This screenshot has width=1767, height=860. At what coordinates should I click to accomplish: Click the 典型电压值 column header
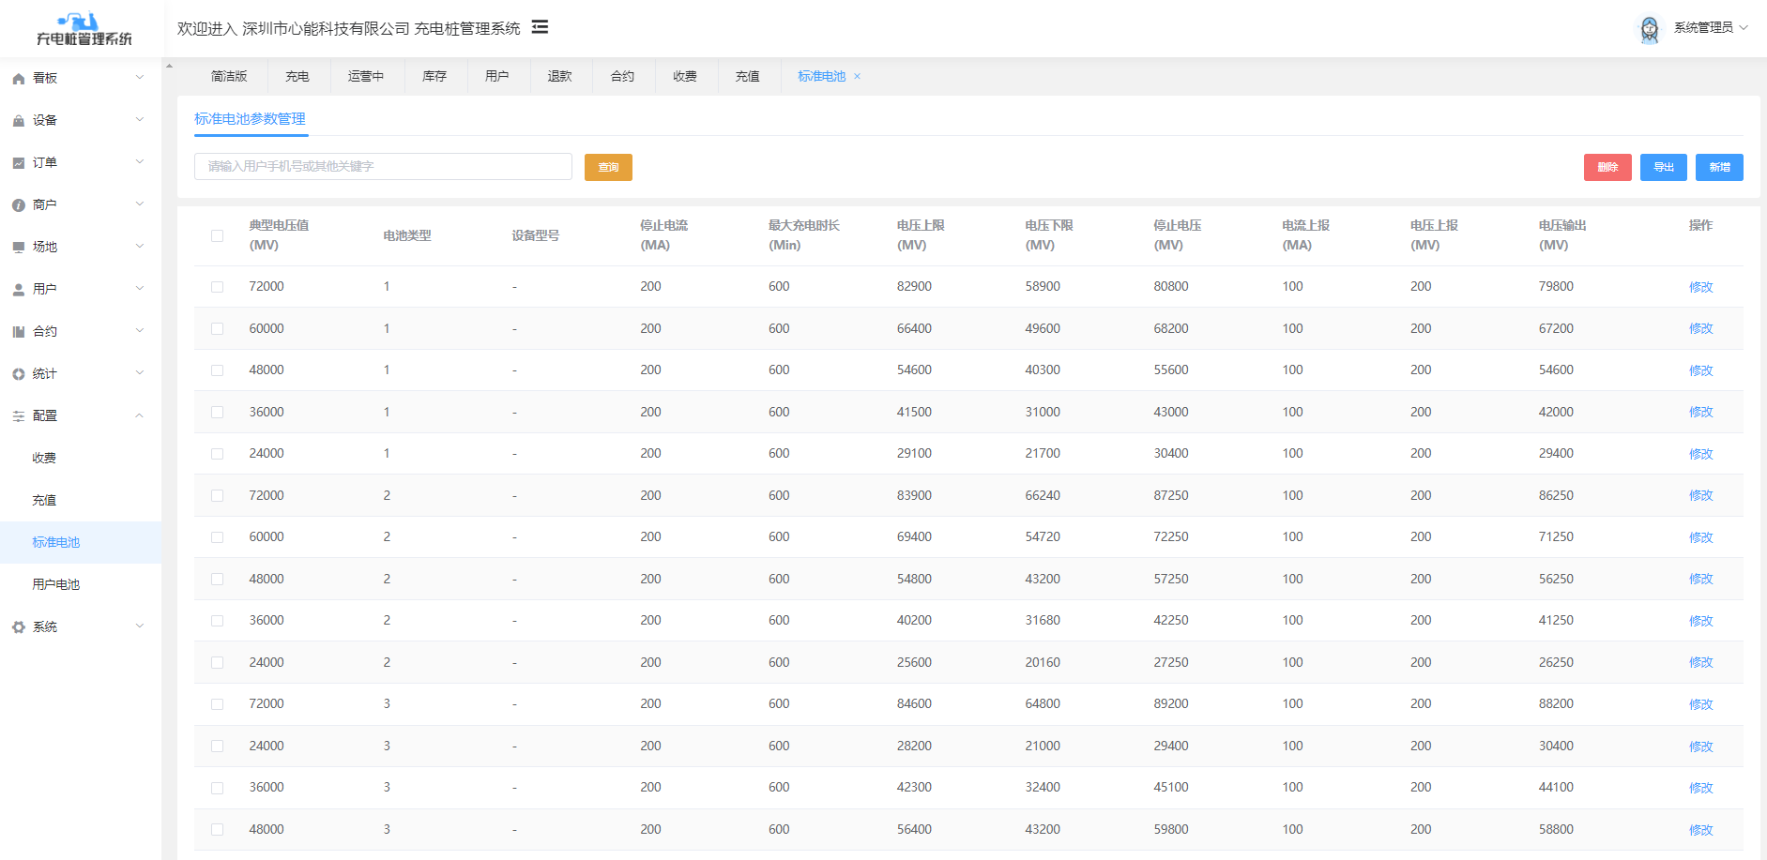tap(279, 235)
